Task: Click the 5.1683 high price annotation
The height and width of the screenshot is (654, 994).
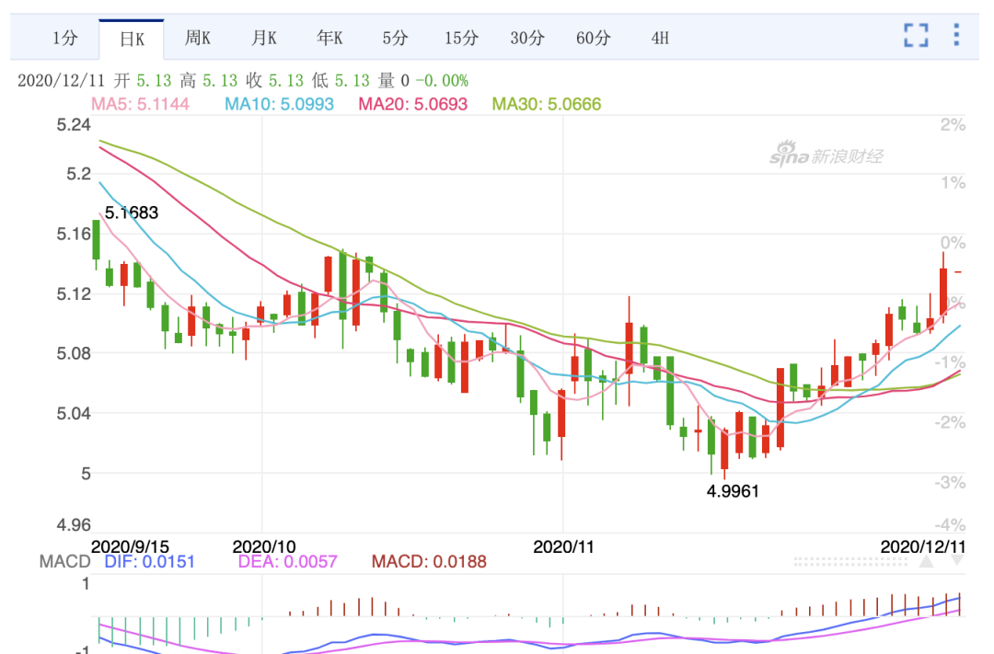Action: (x=132, y=212)
